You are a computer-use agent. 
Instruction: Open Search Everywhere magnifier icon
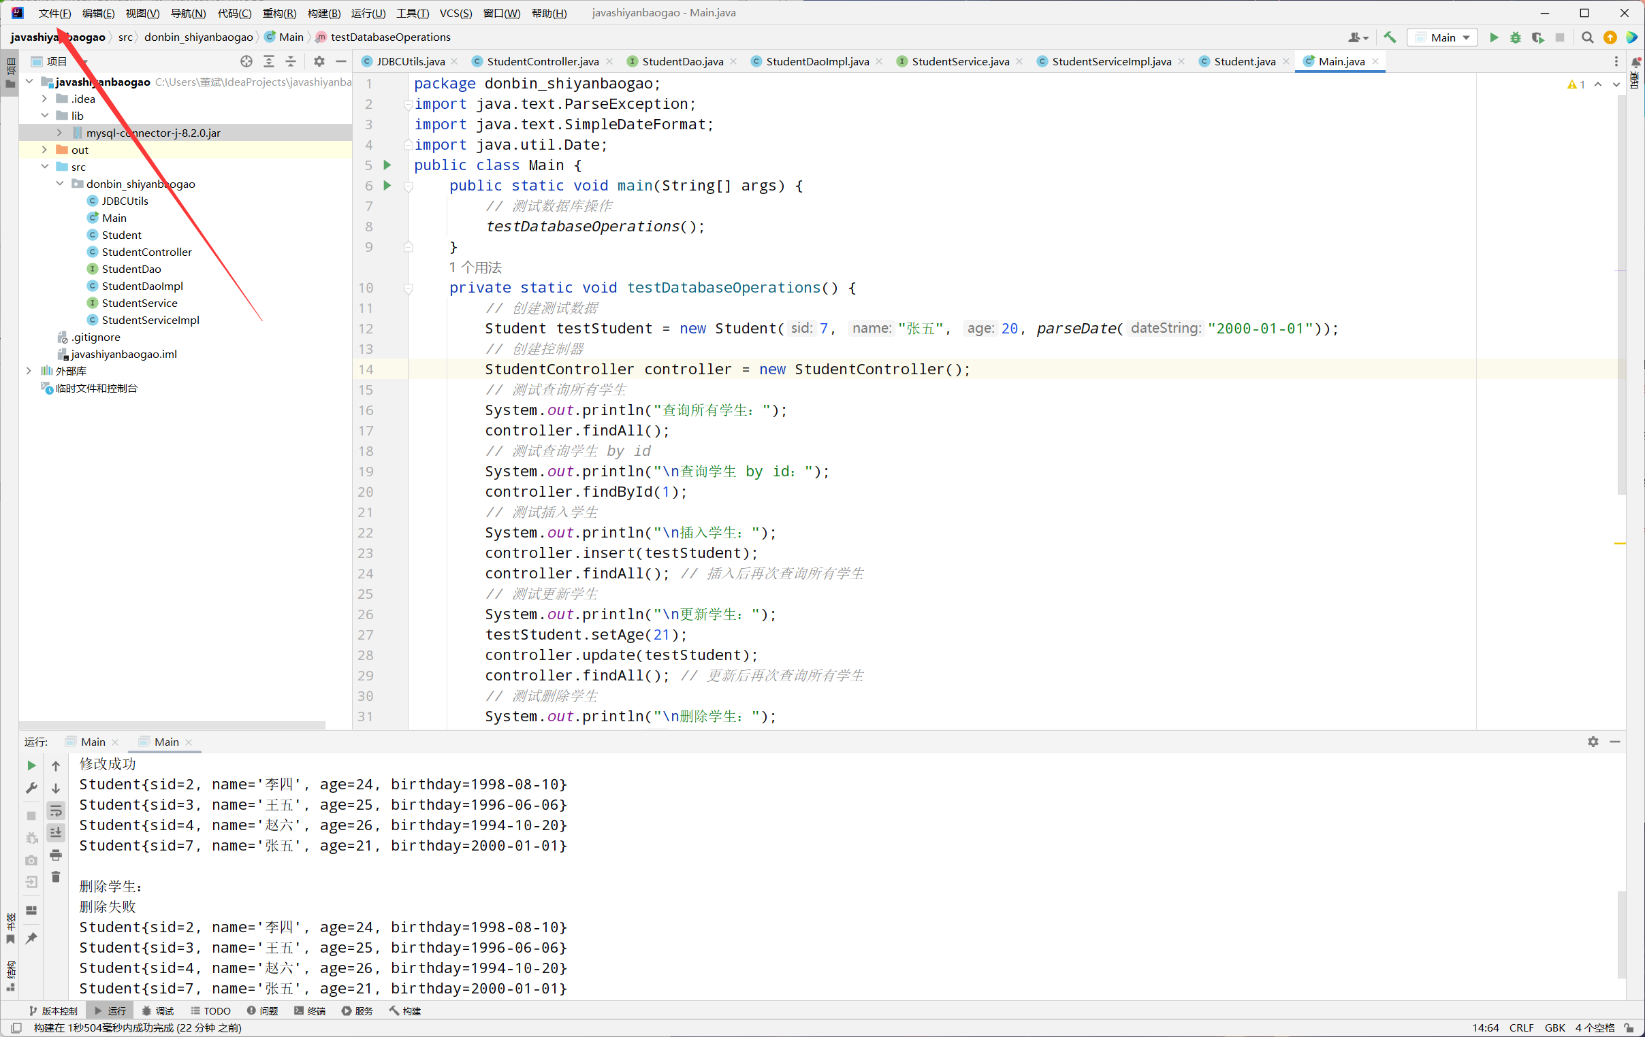pos(1588,37)
